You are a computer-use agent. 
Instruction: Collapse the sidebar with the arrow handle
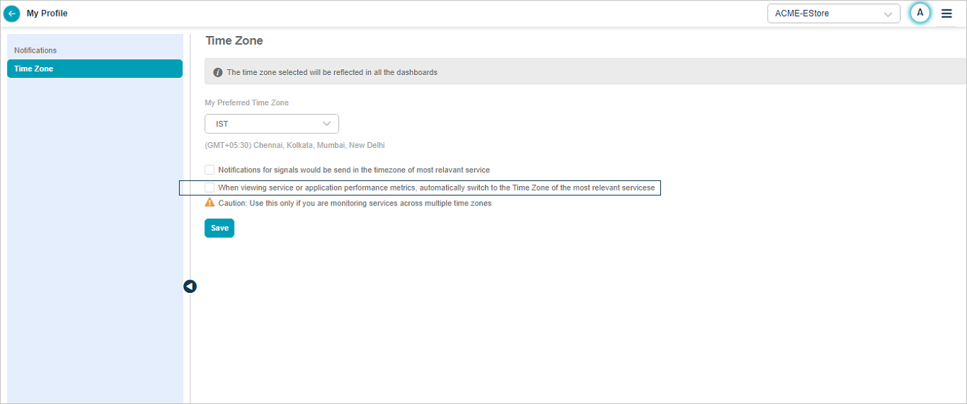click(190, 286)
